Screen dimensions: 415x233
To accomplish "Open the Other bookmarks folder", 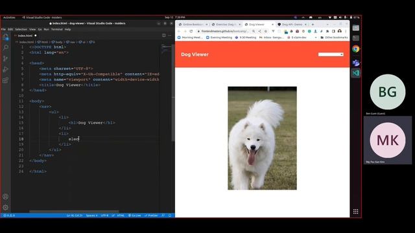I will [x=334, y=38].
